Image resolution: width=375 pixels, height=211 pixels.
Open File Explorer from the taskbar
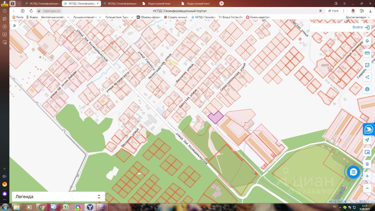click(x=17, y=207)
